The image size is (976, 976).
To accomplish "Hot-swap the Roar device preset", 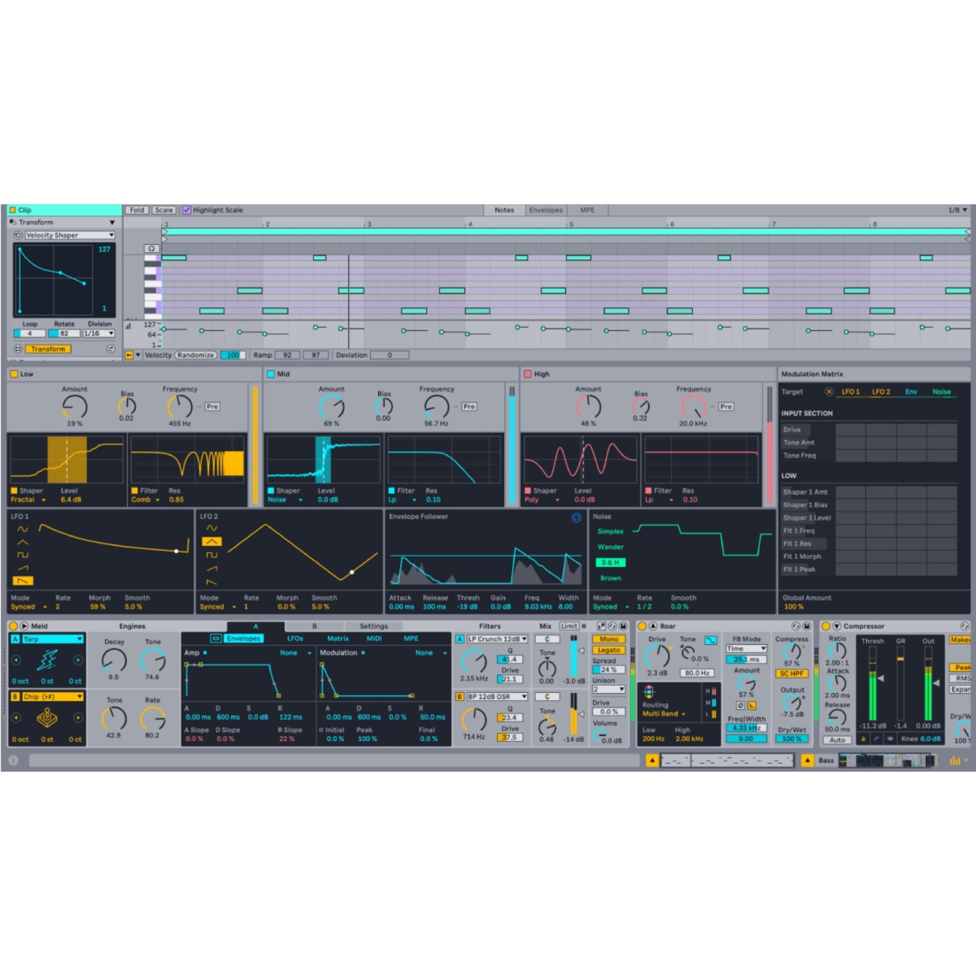I will (796, 626).
